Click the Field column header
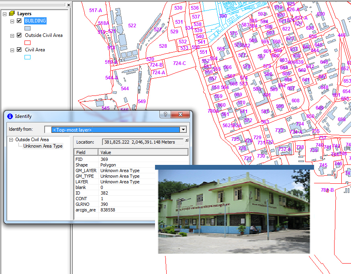The width and height of the screenshot is (351, 274). click(86, 152)
